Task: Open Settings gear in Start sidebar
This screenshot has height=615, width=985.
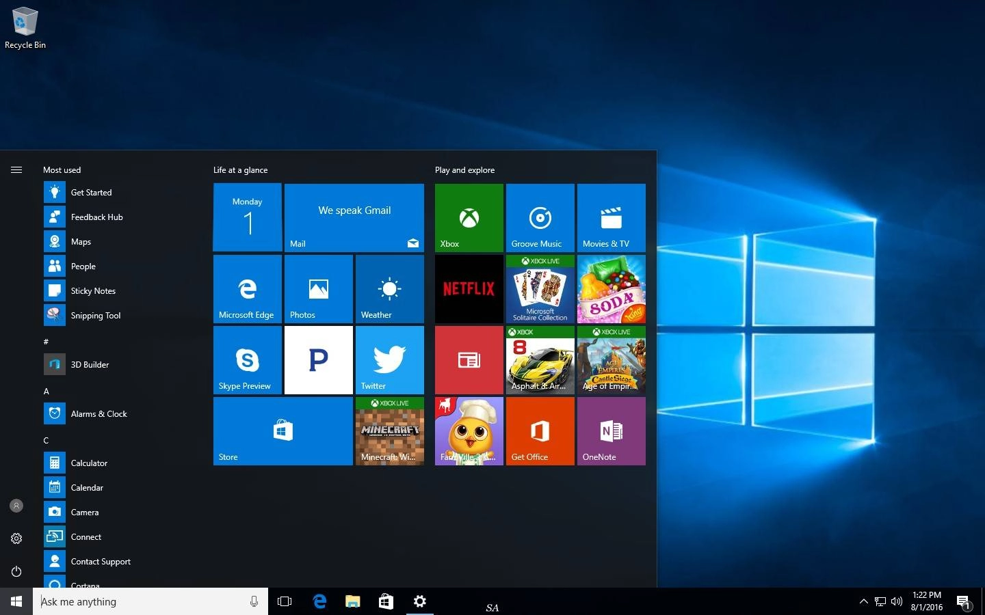Action: (x=16, y=538)
